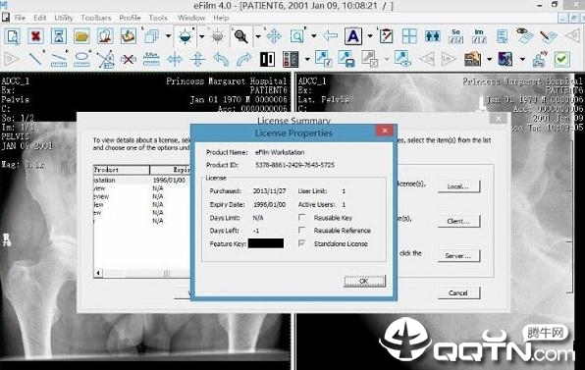Click the rotate left undo arrow icon
The width and height of the screenshot is (585, 370).
[x=221, y=59]
